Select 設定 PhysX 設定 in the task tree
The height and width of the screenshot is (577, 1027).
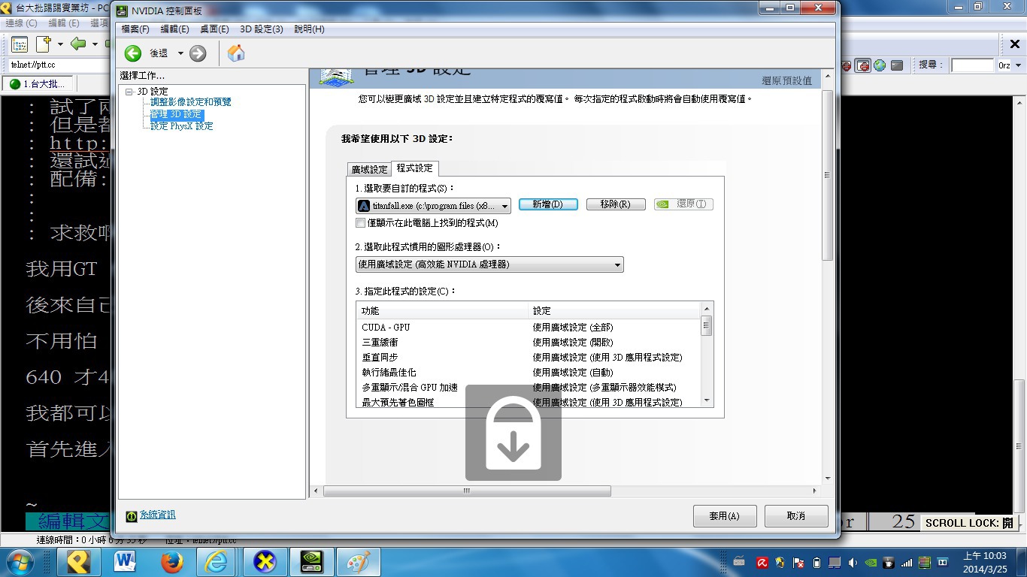coord(181,126)
